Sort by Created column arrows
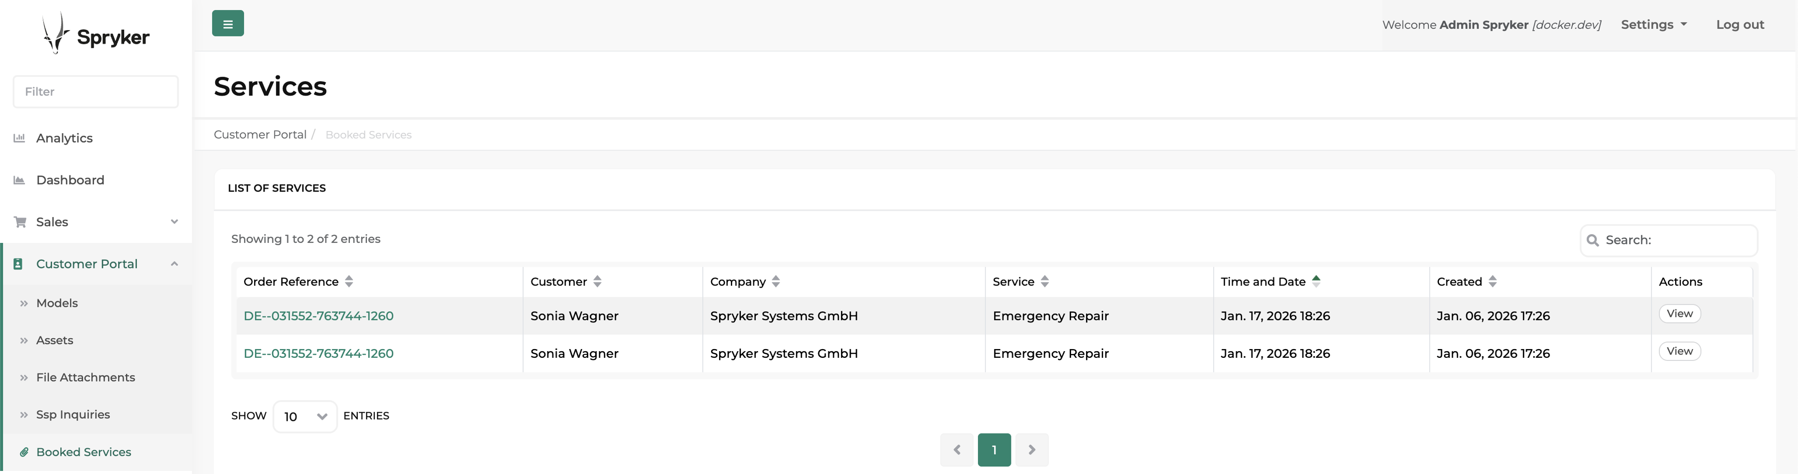The width and height of the screenshot is (1798, 474). [1492, 282]
